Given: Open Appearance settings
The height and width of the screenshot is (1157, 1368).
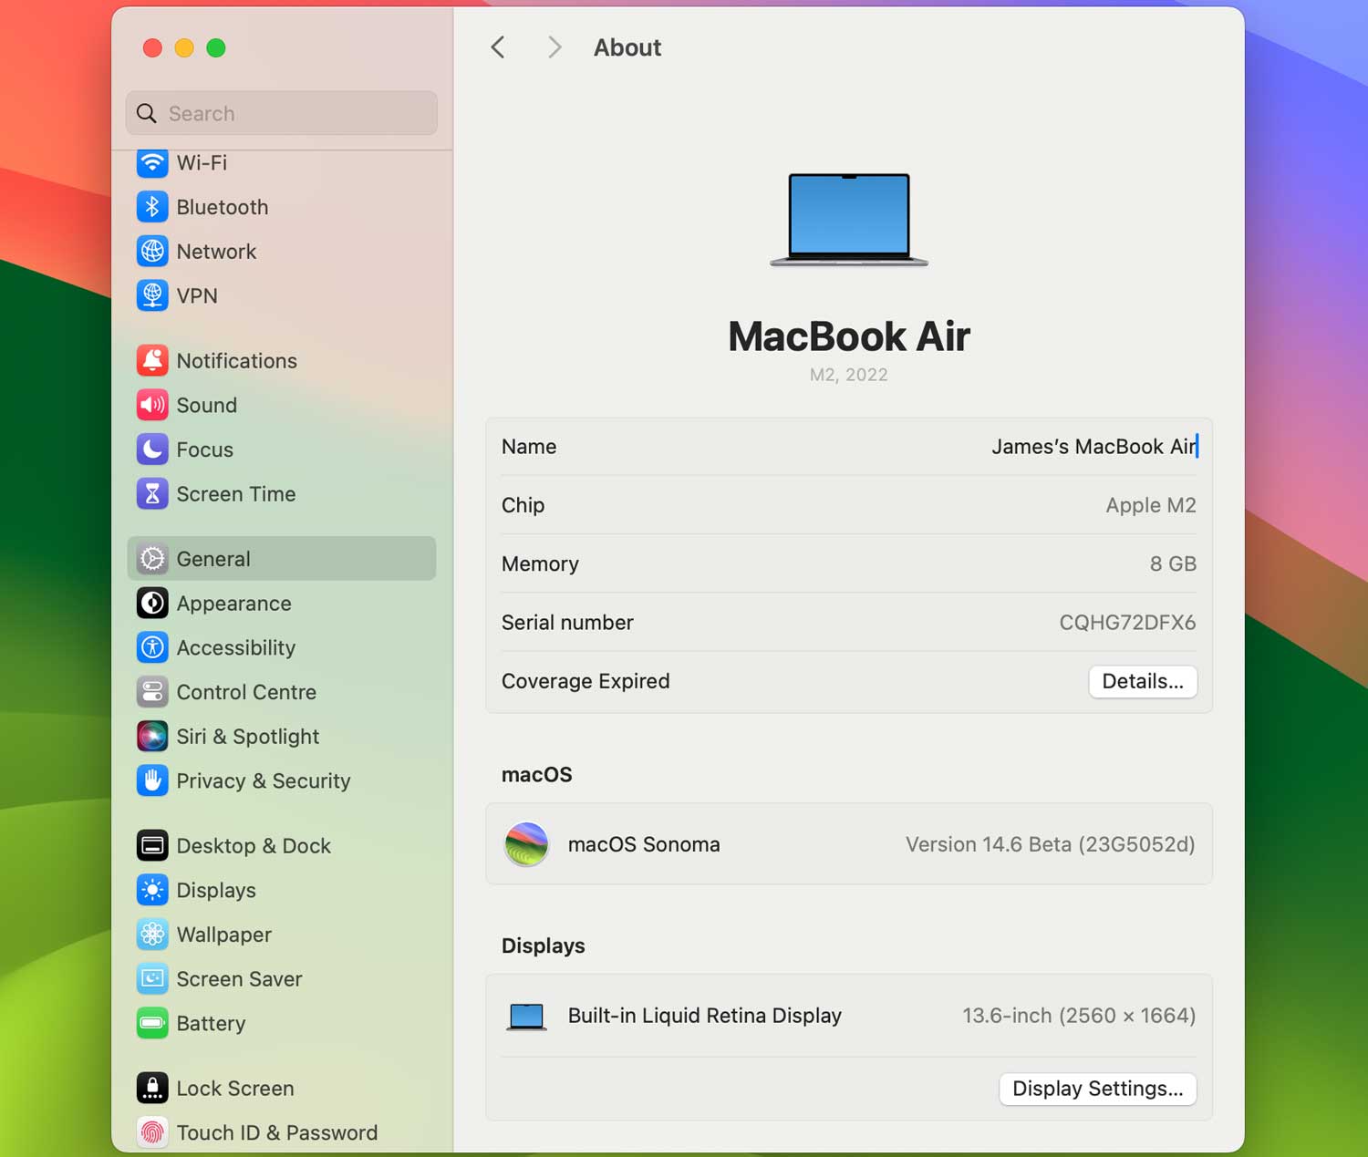Looking at the screenshot, I should click(x=234, y=604).
